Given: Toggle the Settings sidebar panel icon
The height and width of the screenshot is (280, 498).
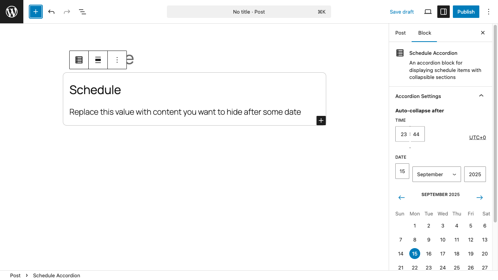Looking at the screenshot, I should click(x=444, y=12).
